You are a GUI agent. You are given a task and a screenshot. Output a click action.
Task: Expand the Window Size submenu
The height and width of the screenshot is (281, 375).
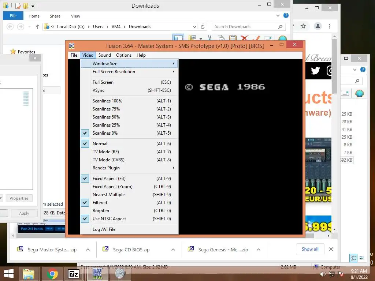(x=129, y=64)
